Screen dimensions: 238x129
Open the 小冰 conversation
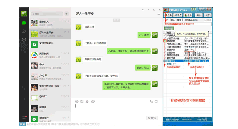[50, 66]
